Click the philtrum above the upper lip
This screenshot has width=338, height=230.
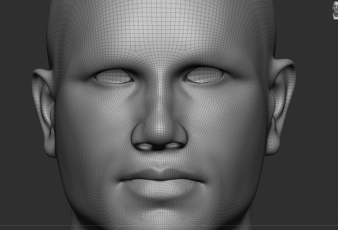[160, 160]
